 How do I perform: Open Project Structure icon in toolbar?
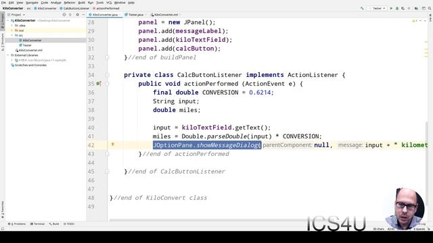click(x=416, y=9)
